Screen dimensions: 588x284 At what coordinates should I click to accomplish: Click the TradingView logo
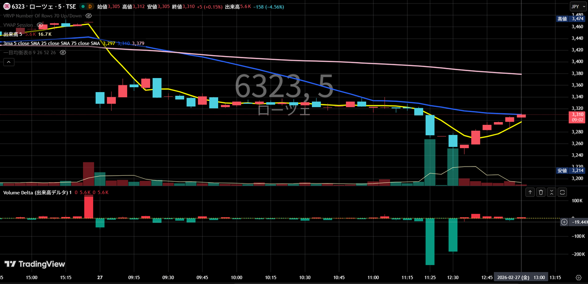(x=35, y=264)
